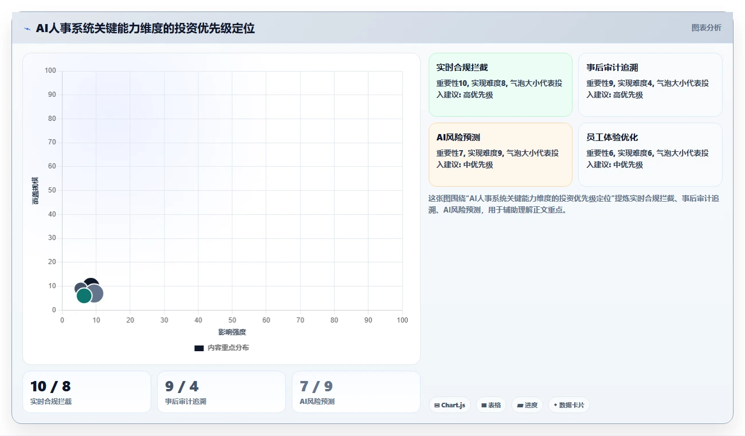Click the 进度 tag chip
745x436 pixels.
click(x=527, y=405)
